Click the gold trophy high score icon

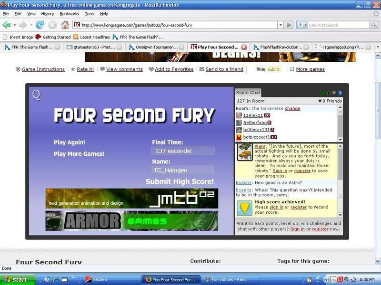245,207
